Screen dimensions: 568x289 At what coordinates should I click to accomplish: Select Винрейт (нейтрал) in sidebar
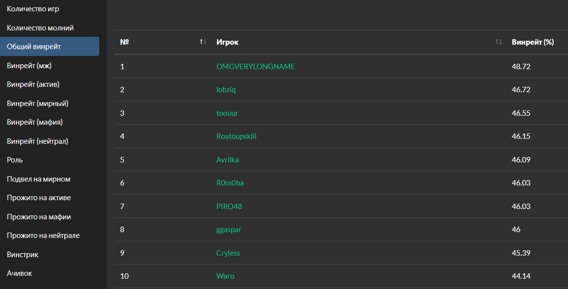click(37, 141)
